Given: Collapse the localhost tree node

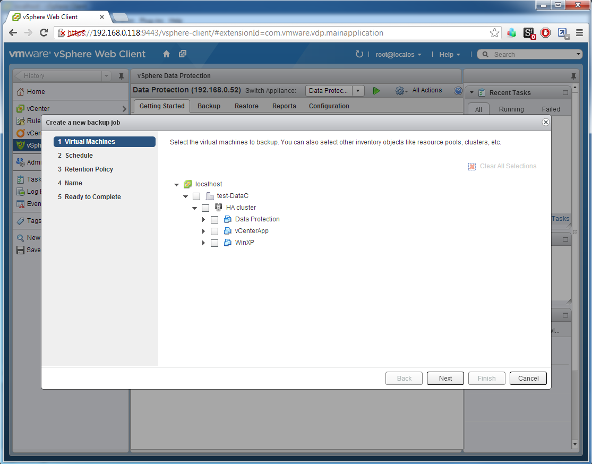Looking at the screenshot, I should click(176, 185).
